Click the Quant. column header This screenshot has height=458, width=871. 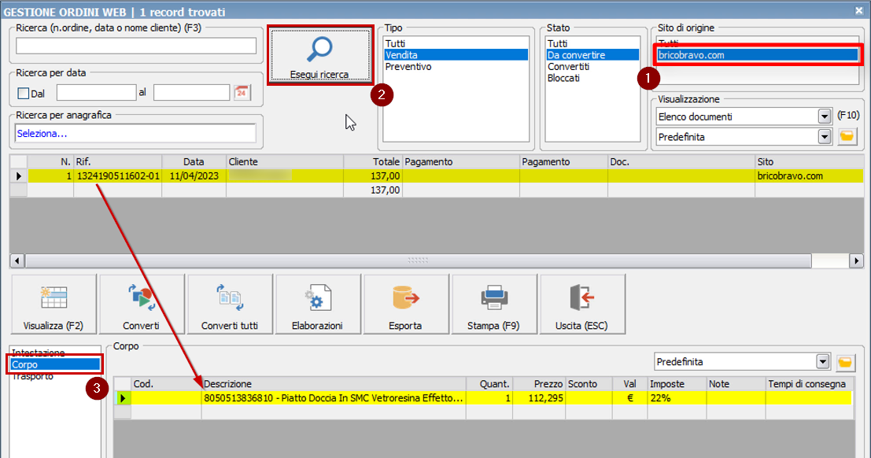[489, 384]
